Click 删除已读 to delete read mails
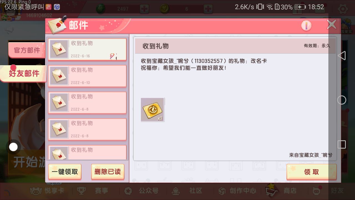Screen dimensions: 355x200 [108, 172]
